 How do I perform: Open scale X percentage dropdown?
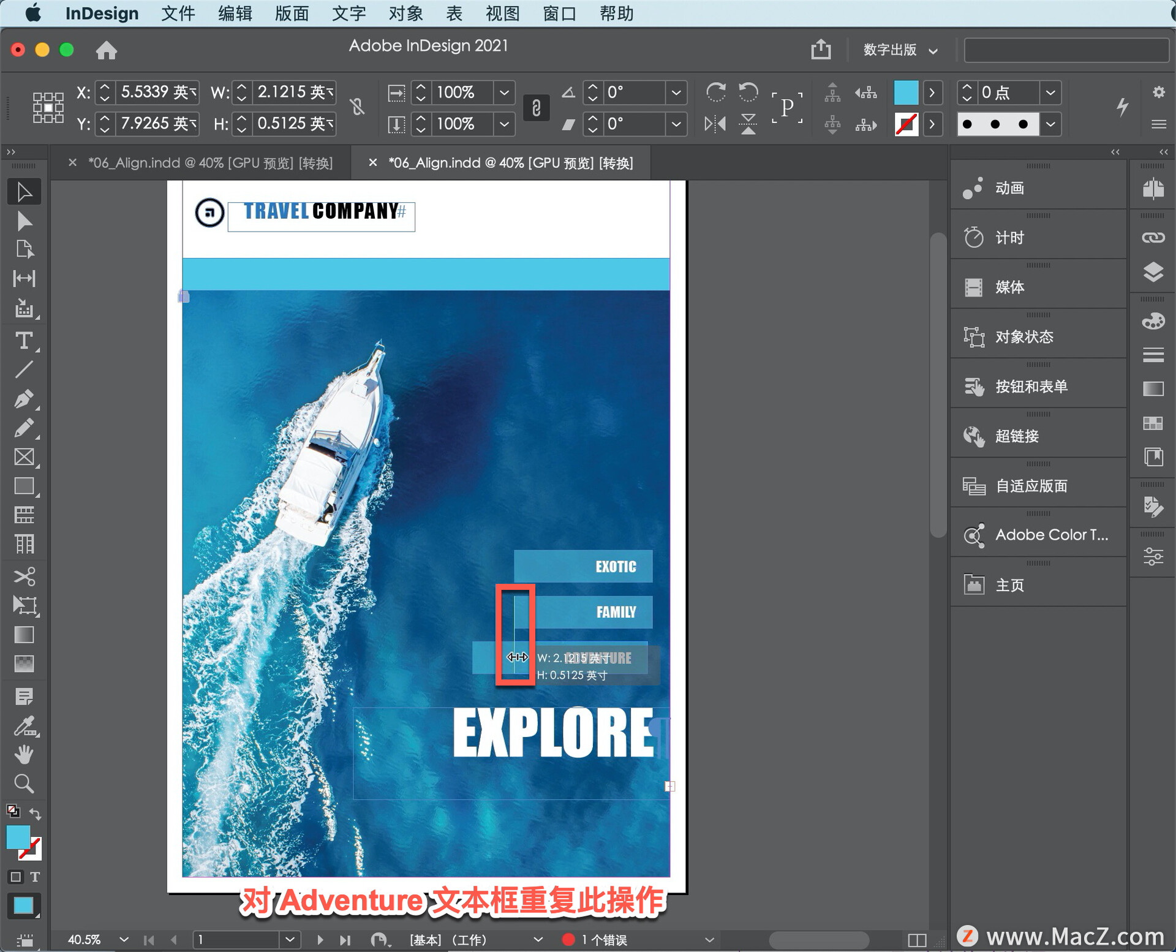(503, 93)
